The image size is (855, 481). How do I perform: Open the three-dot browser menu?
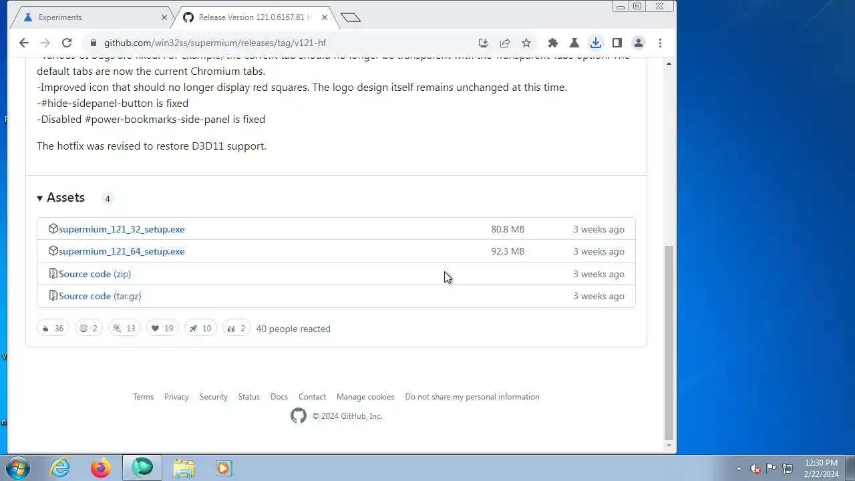[660, 43]
